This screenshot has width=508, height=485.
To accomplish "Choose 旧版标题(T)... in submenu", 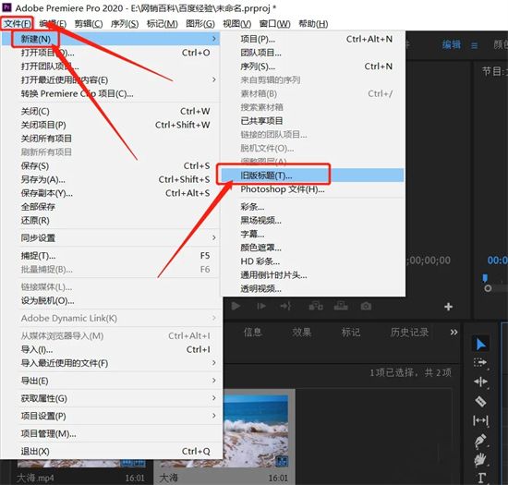I will (x=312, y=176).
